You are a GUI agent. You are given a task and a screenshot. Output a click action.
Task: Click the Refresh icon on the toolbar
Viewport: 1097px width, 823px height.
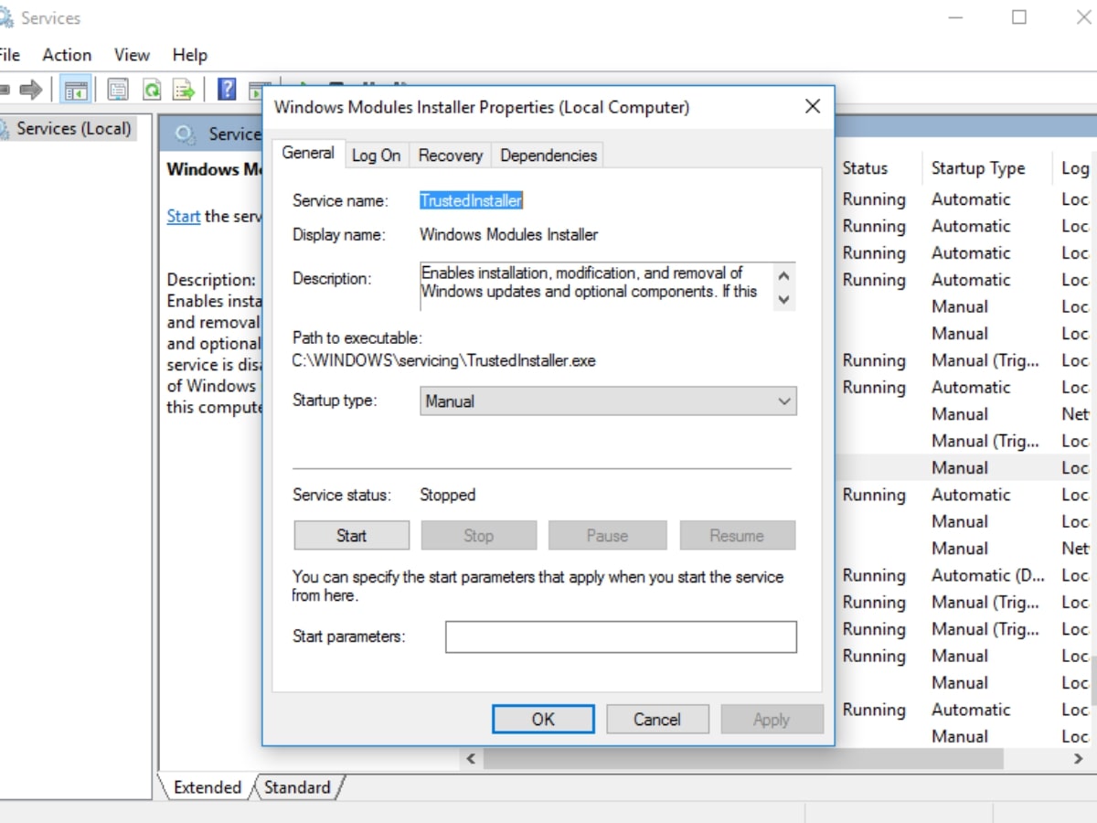150,89
